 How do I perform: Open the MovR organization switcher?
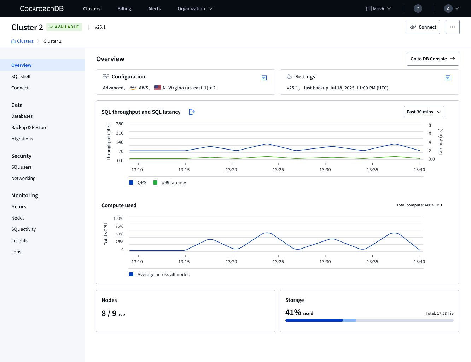pos(378,8)
